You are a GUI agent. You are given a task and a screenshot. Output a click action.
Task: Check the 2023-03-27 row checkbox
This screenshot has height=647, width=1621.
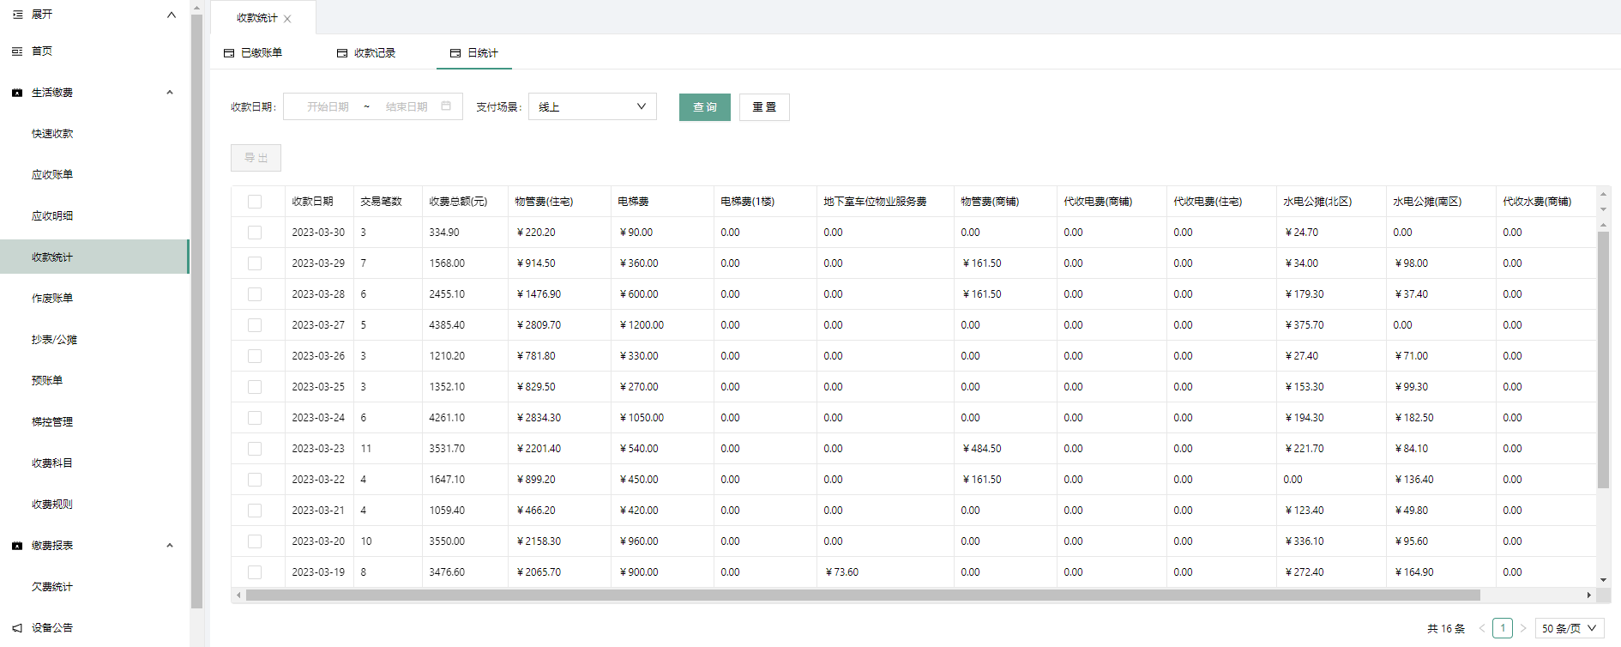255,325
